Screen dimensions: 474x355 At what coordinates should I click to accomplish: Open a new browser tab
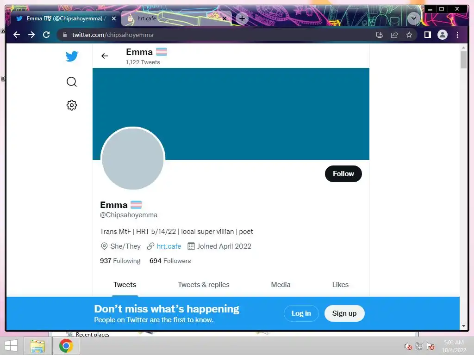click(242, 18)
